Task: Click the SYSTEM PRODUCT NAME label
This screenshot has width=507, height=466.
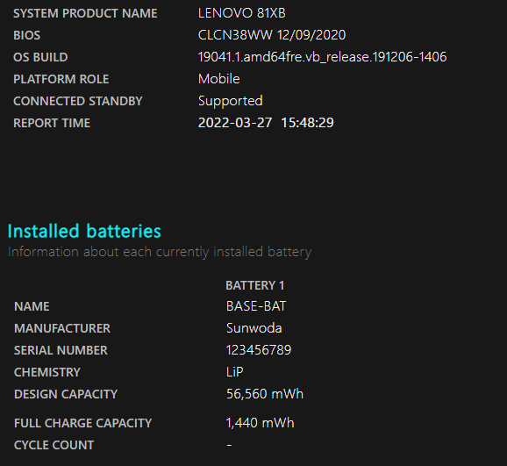Action: [x=85, y=13]
